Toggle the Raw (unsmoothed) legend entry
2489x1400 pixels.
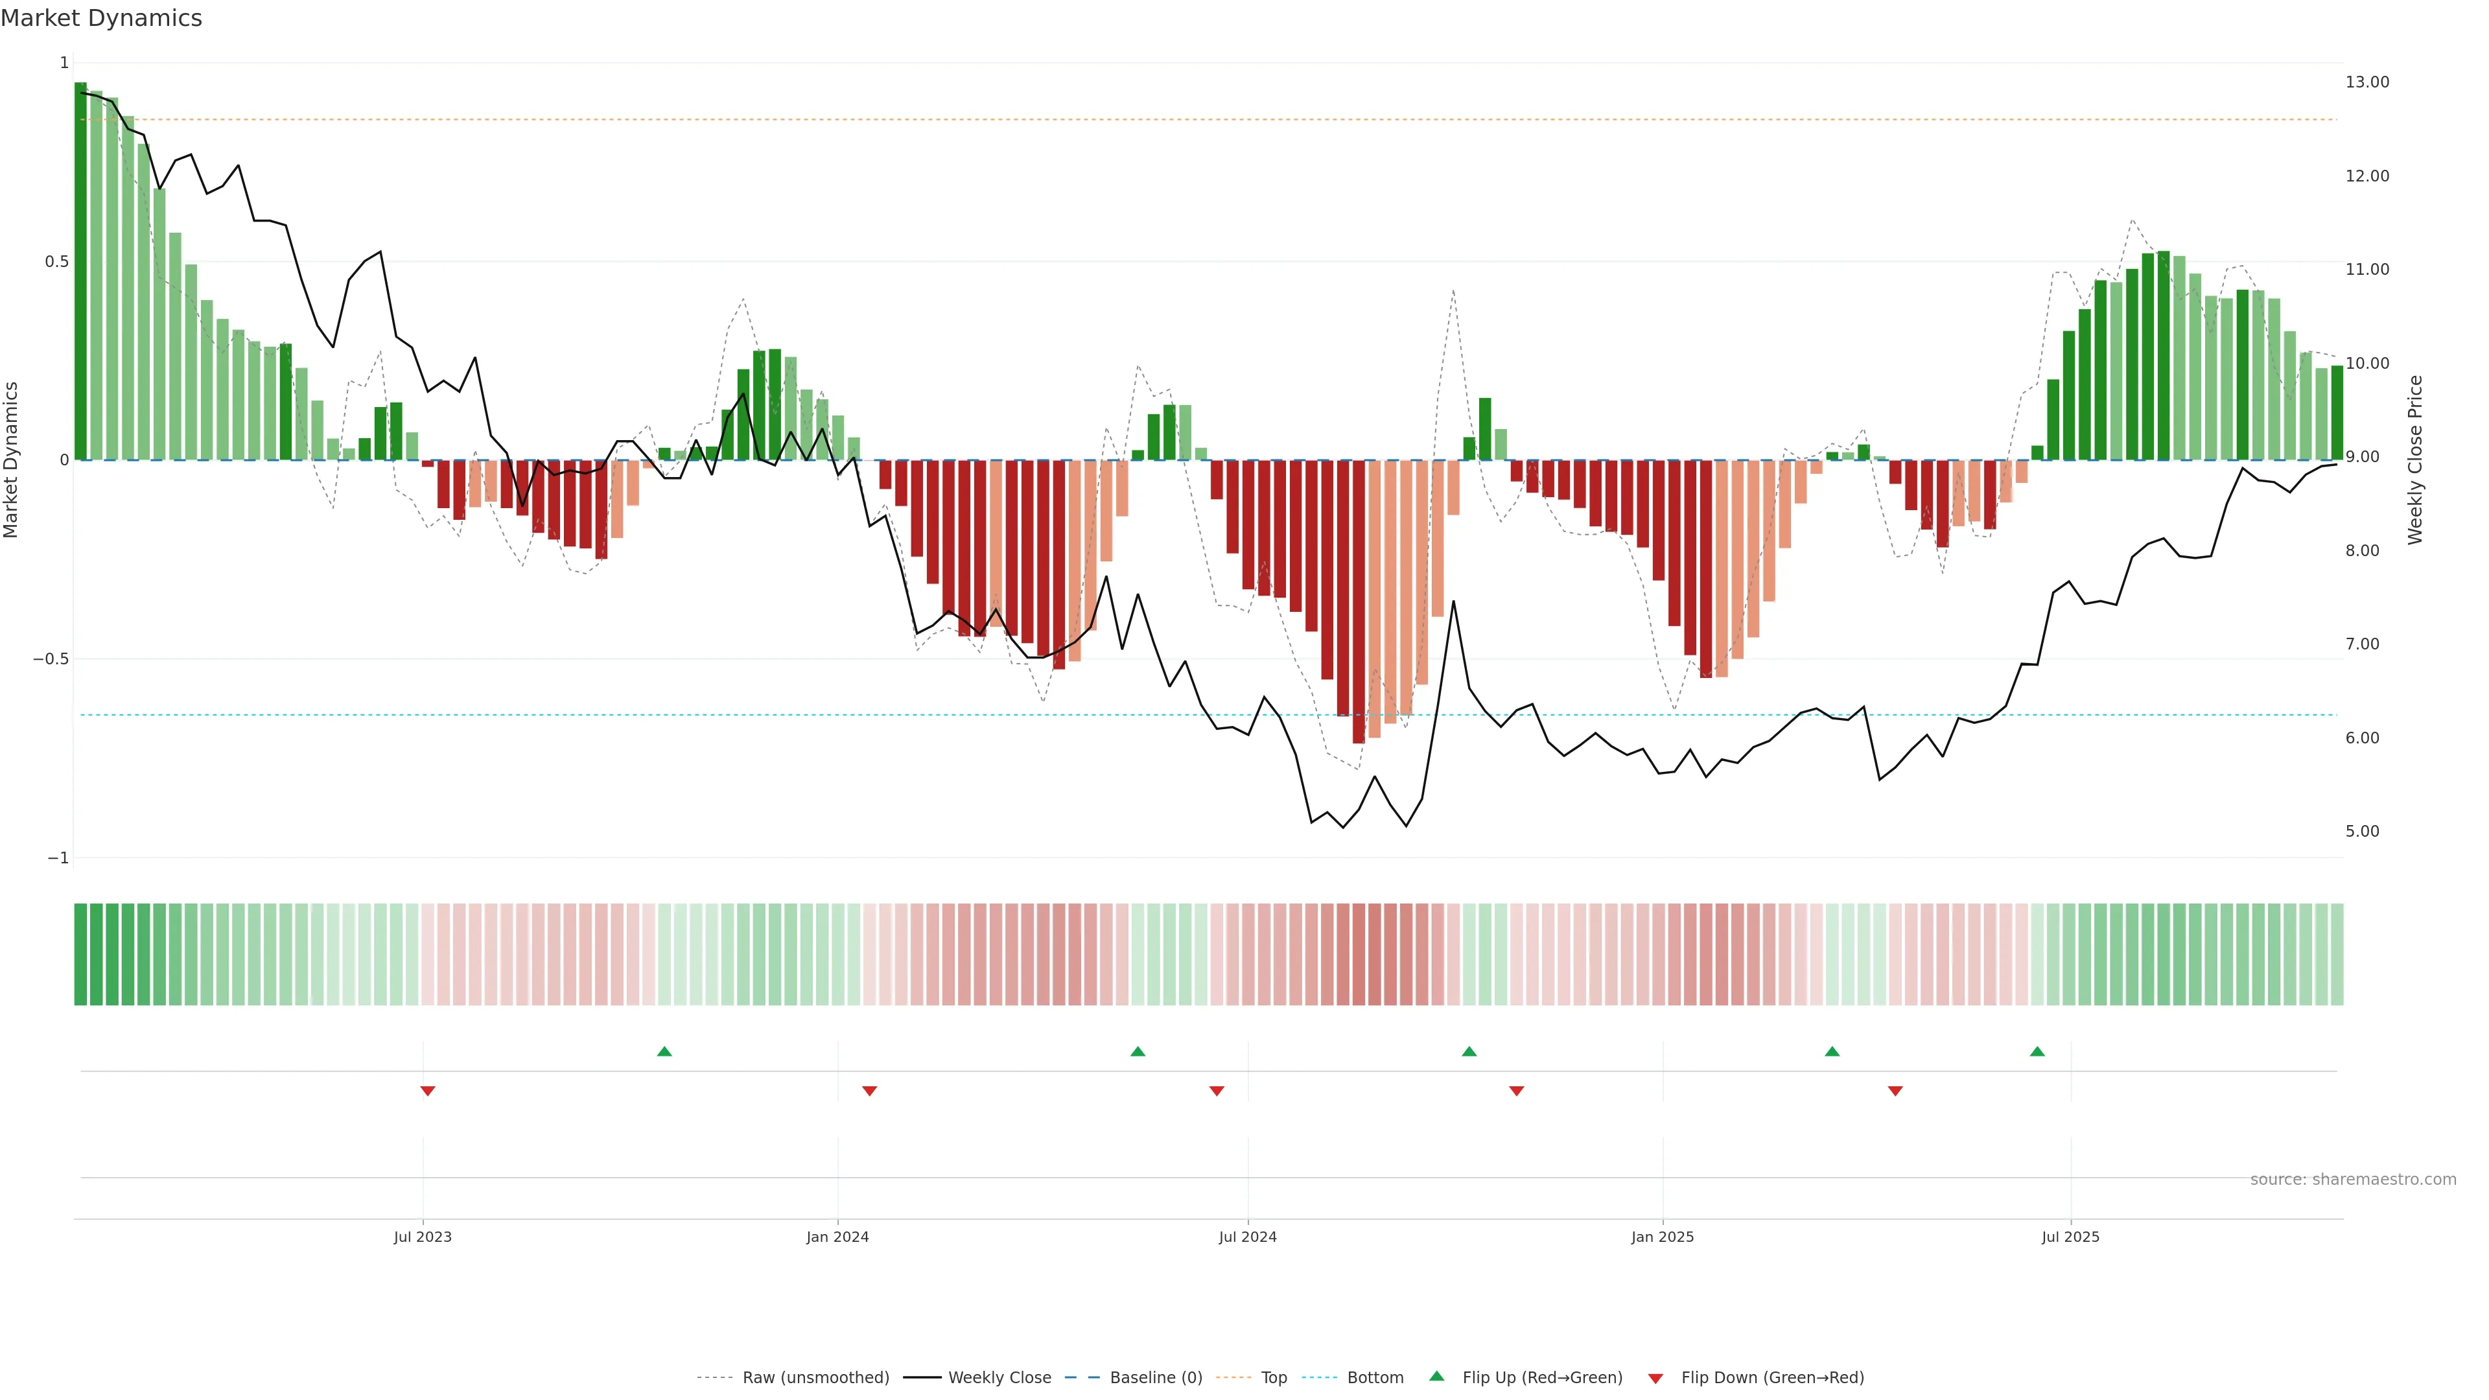pos(815,1378)
